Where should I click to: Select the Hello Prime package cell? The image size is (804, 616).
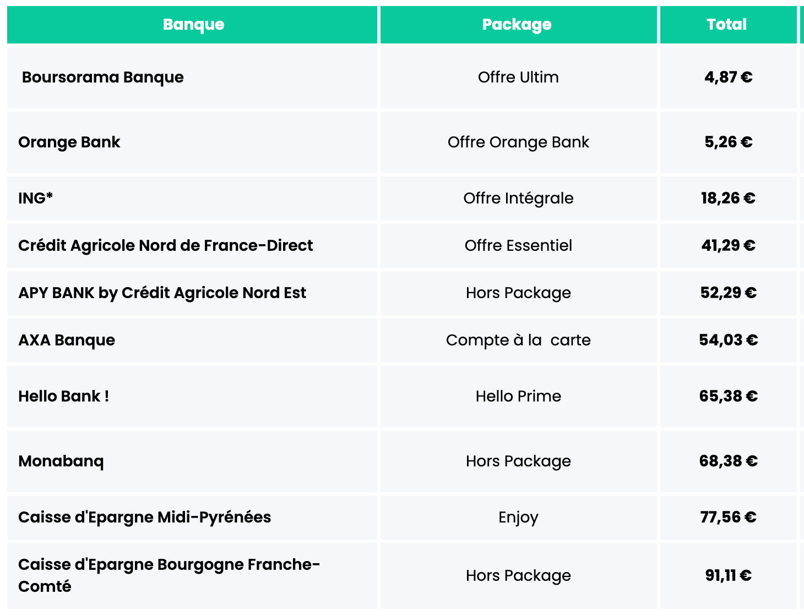[518, 397]
